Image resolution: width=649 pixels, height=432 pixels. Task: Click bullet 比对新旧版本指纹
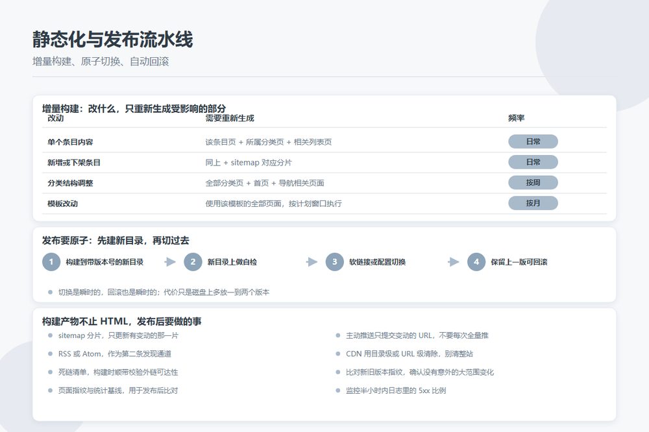coord(420,372)
